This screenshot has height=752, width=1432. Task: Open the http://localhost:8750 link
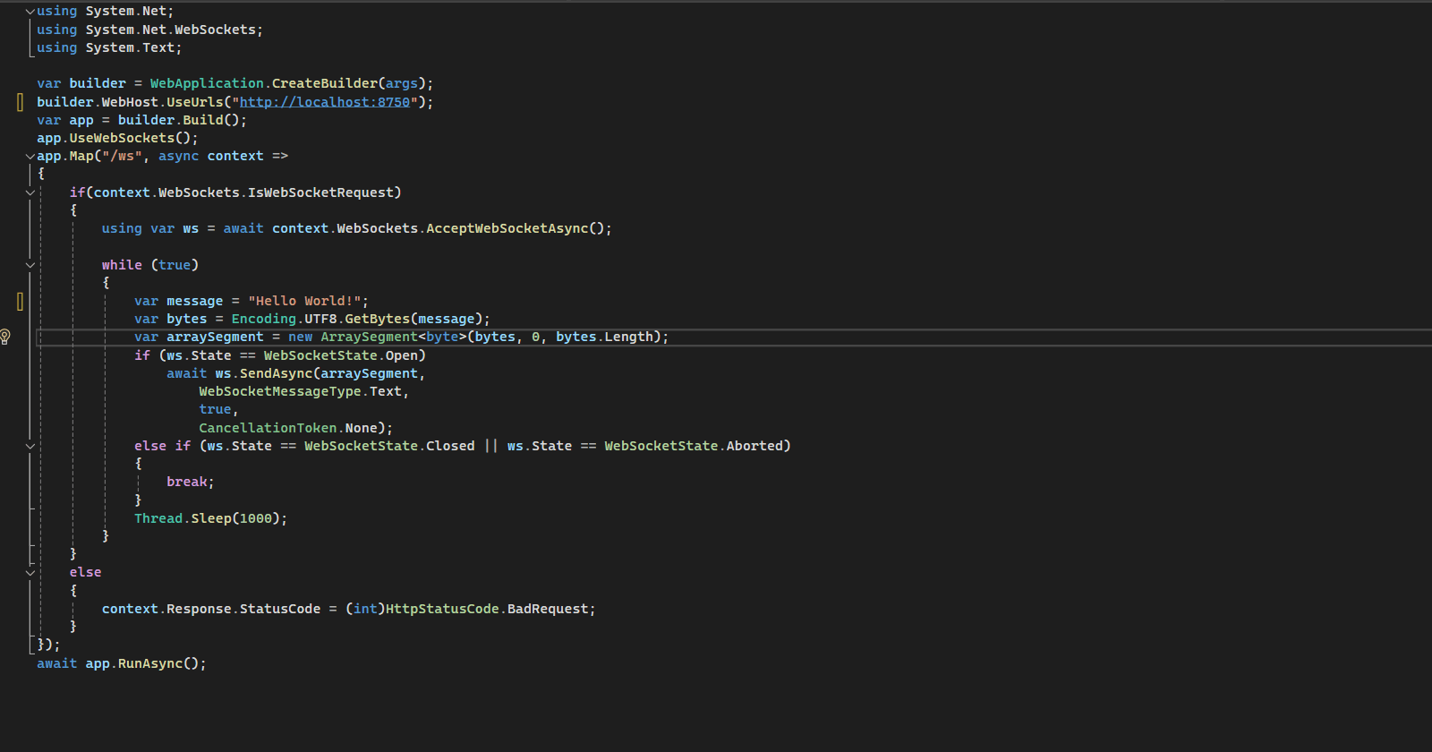coord(324,102)
